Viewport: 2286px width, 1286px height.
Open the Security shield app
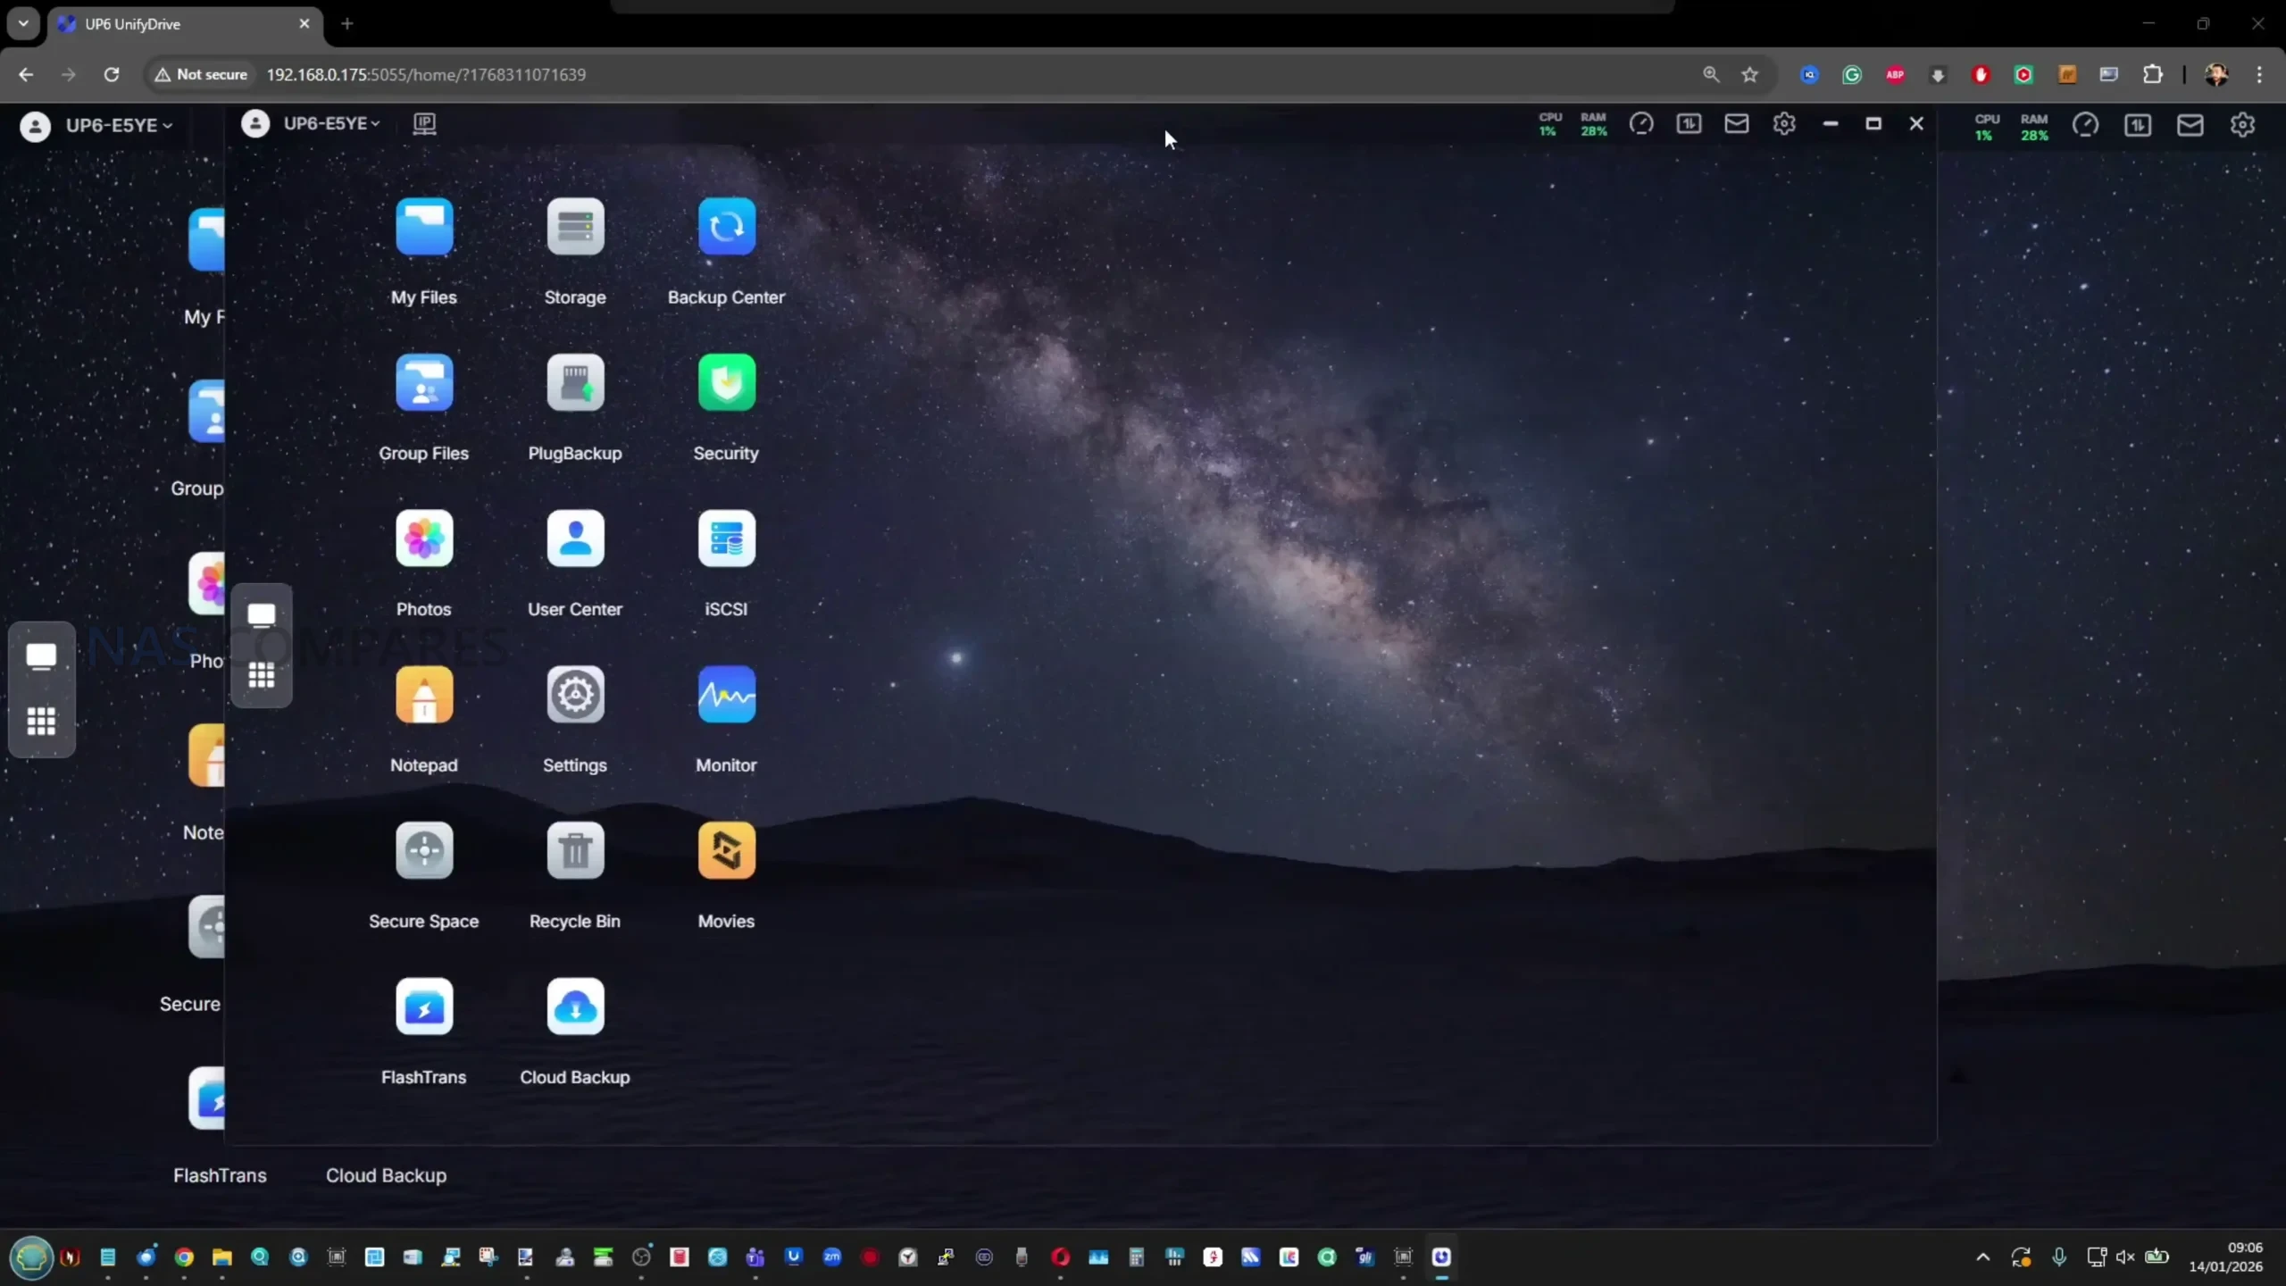pyautogui.click(x=726, y=383)
